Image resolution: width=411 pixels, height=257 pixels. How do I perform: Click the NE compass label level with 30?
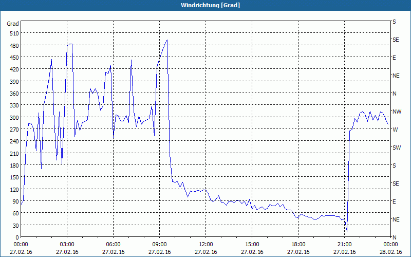[x=396, y=219]
